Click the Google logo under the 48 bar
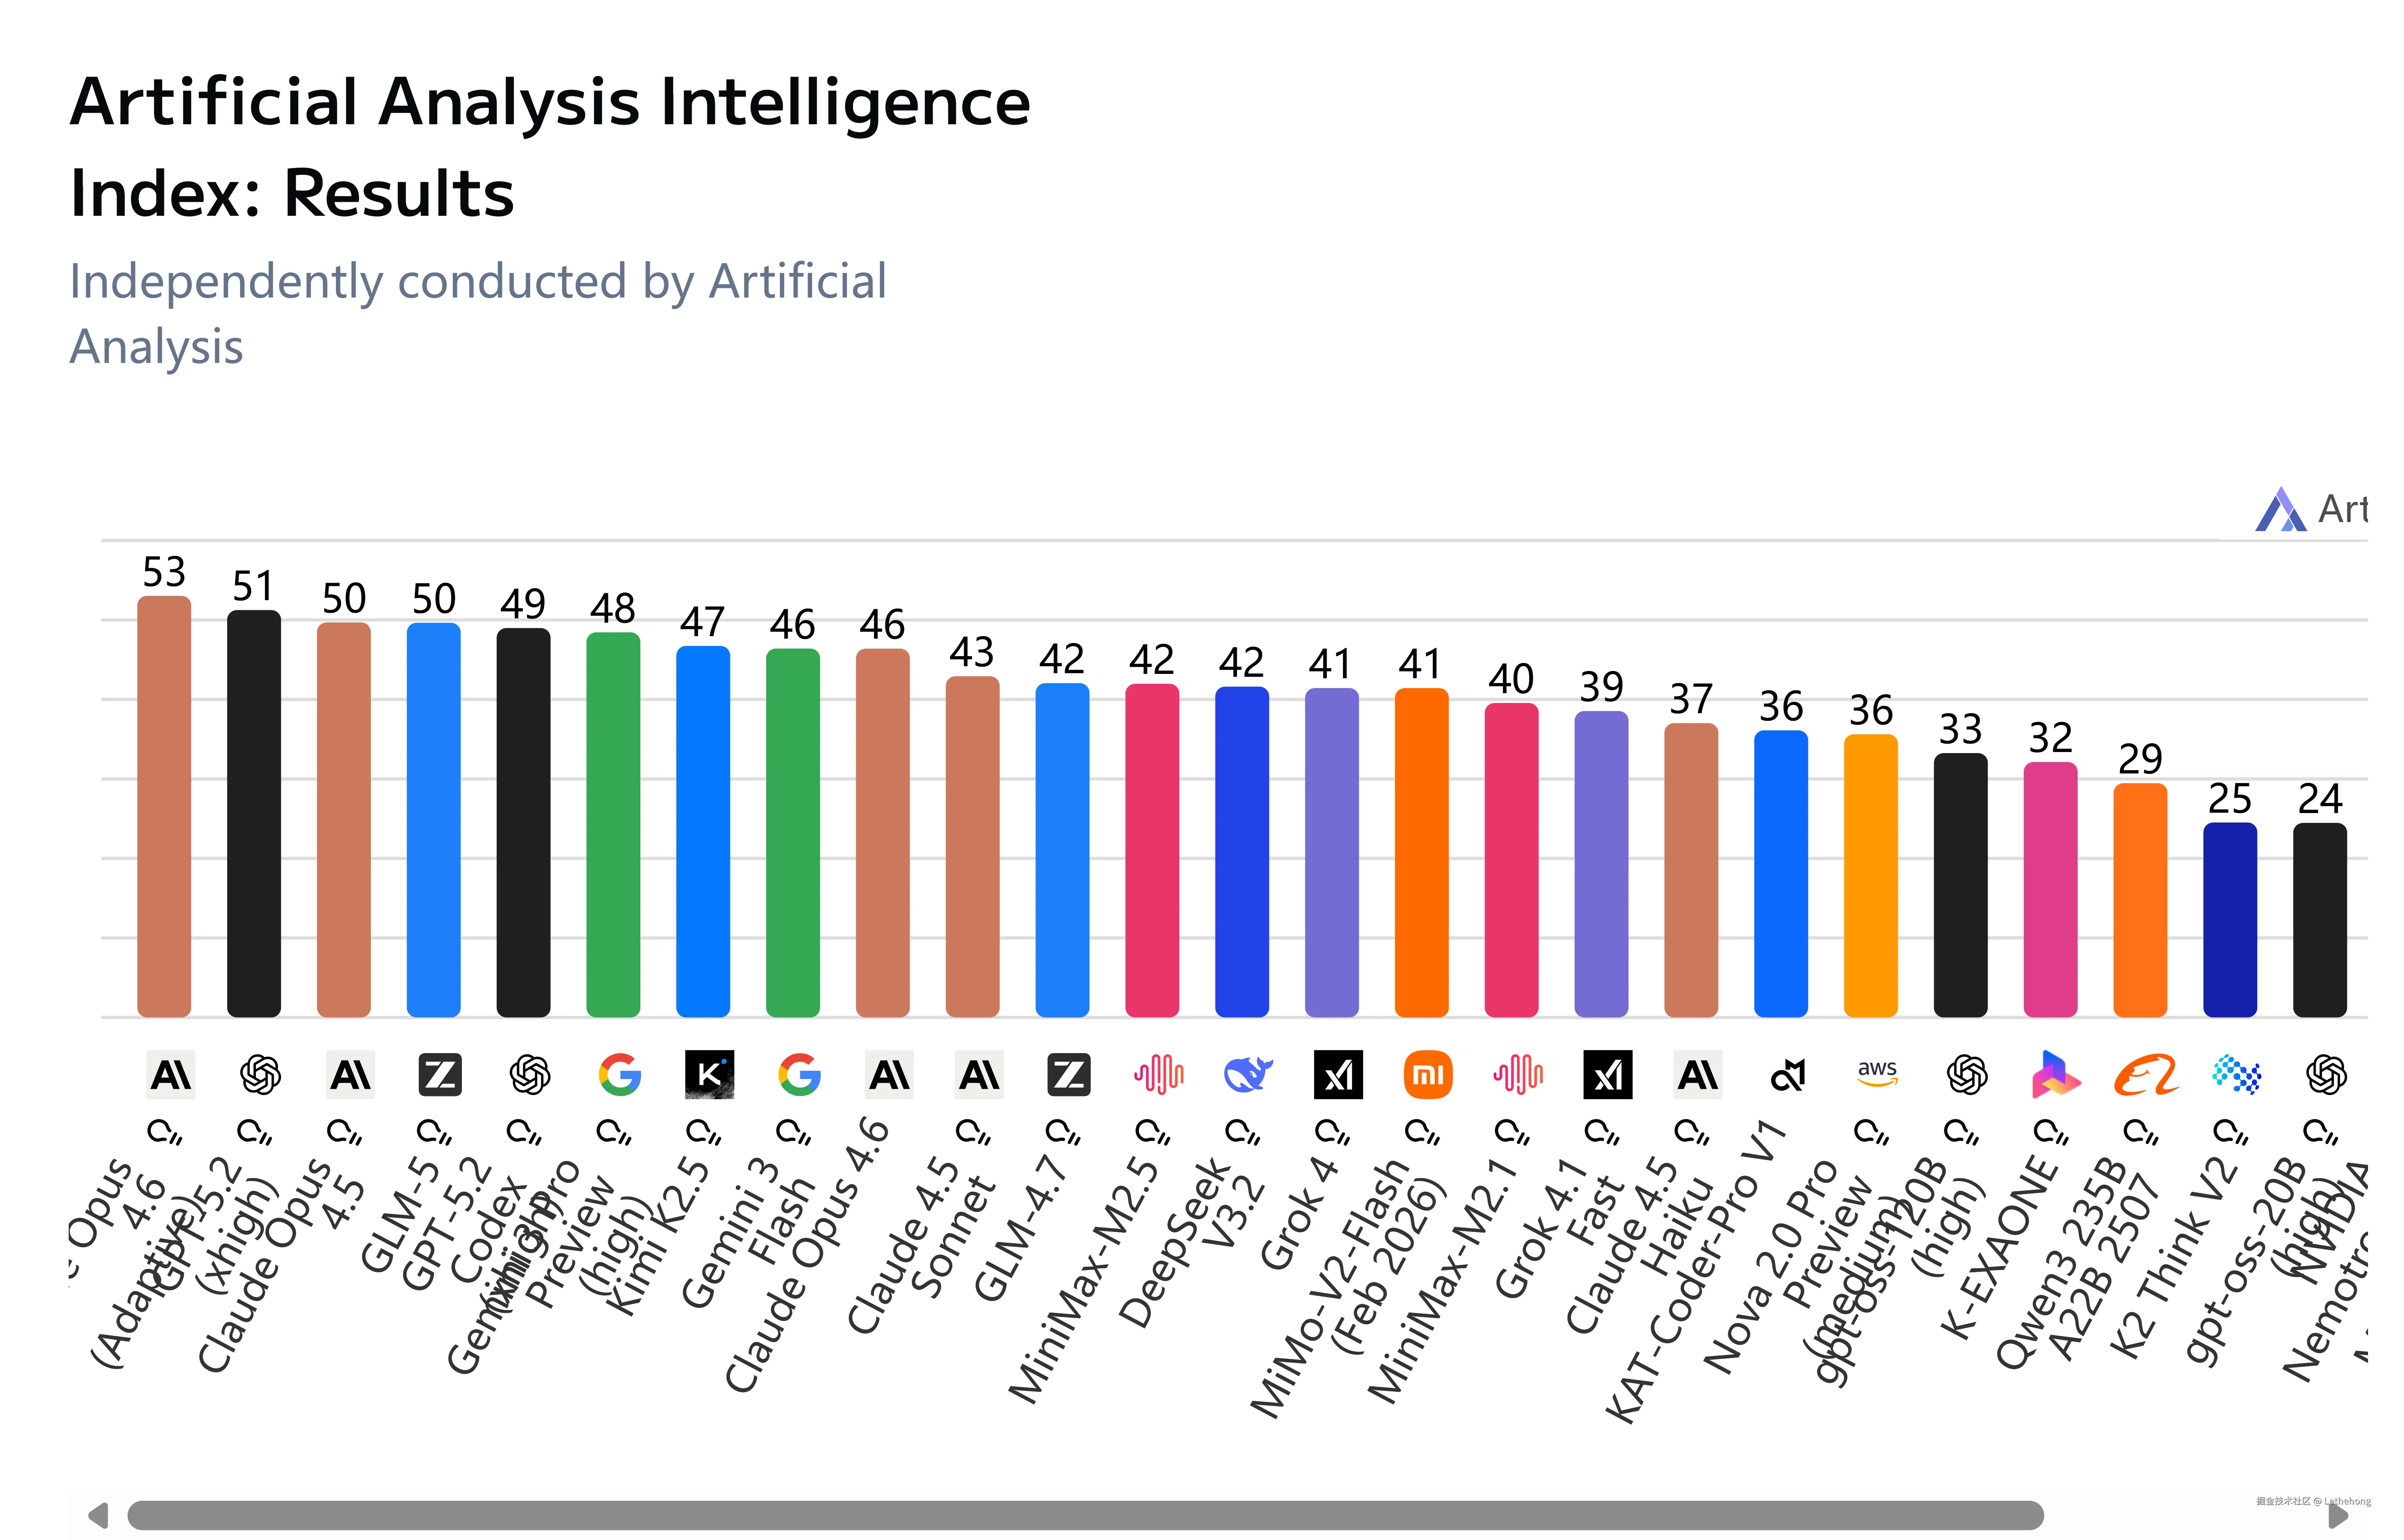Image resolution: width=2404 pixels, height=1540 pixels. (x=619, y=1075)
